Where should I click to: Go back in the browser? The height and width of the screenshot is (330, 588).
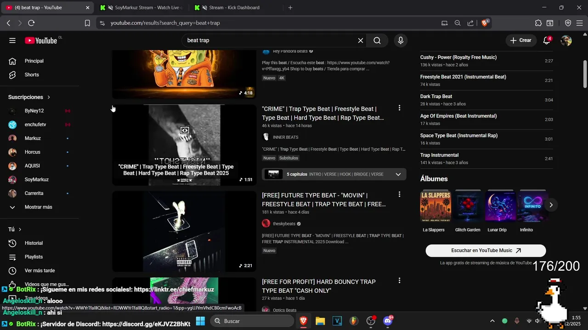tap(8, 23)
